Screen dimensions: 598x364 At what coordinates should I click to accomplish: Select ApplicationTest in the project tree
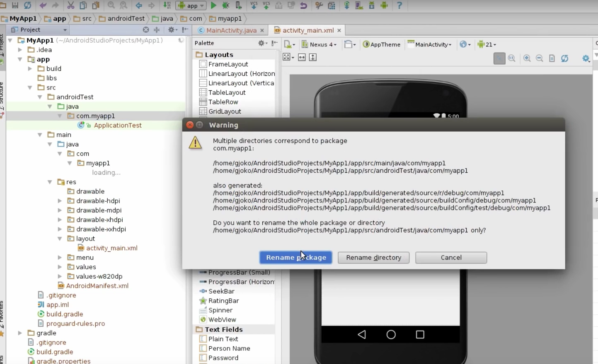click(x=118, y=125)
